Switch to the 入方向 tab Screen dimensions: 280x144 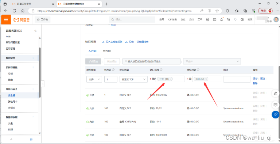(x=93, y=51)
